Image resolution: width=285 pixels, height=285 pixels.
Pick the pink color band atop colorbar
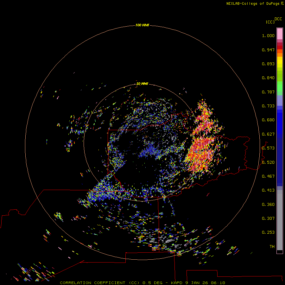[x=280, y=34]
